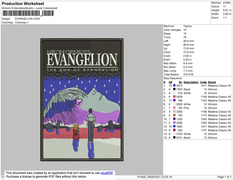Click the N# column header
Screen dimensions: 233x180
click(170, 82)
